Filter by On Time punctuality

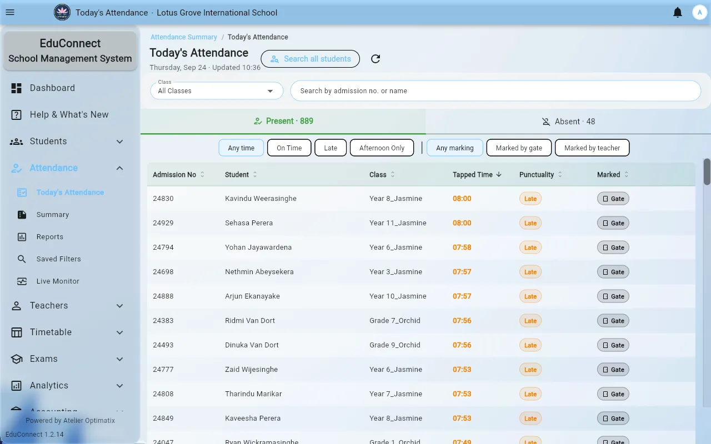(x=289, y=148)
